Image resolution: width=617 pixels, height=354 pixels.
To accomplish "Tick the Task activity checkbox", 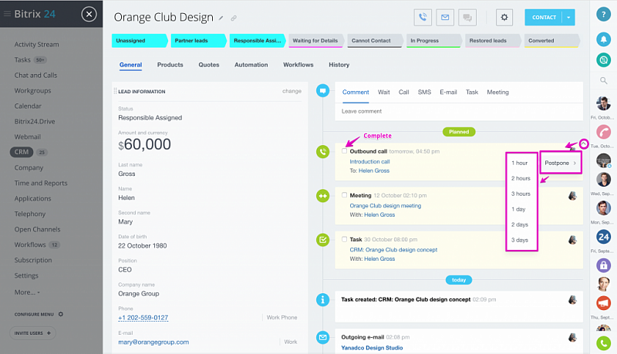I will tap(345, 239).
